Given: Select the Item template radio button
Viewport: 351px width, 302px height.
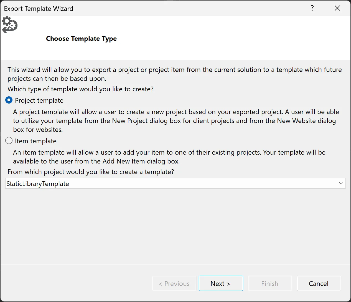Looking at the screenshot, I should coord(9,141).
